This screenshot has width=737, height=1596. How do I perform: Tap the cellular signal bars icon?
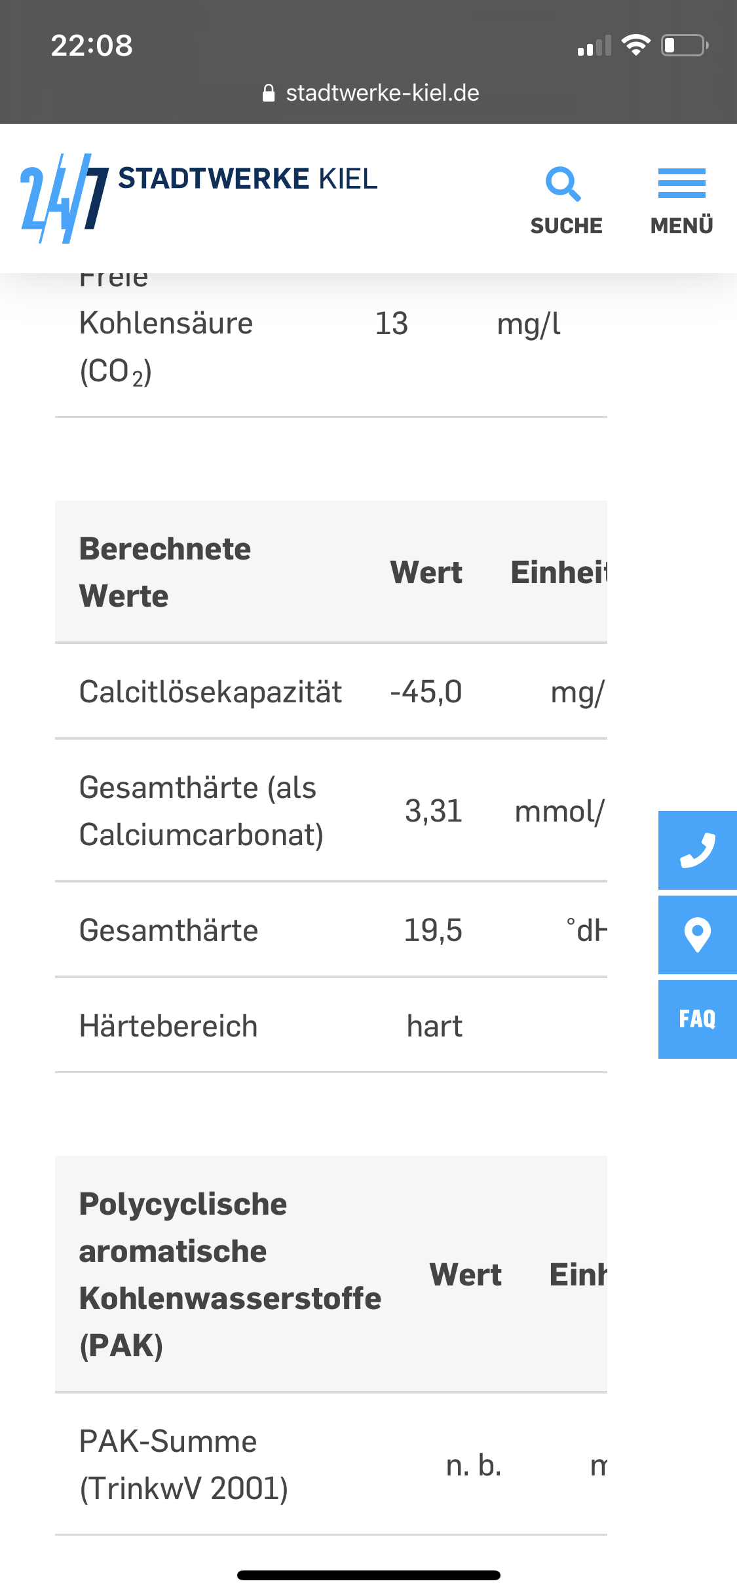coord(594,46)
